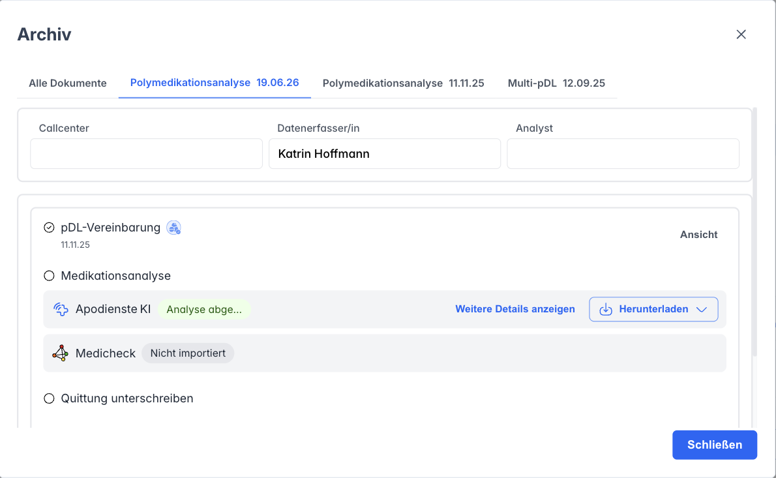
Task: Click the pDL-Vereinbarung label text
Action: [110, 228]
